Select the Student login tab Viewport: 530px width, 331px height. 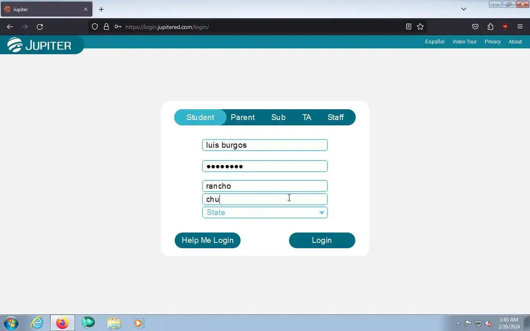pyautogui.click(x=200, y=118)
